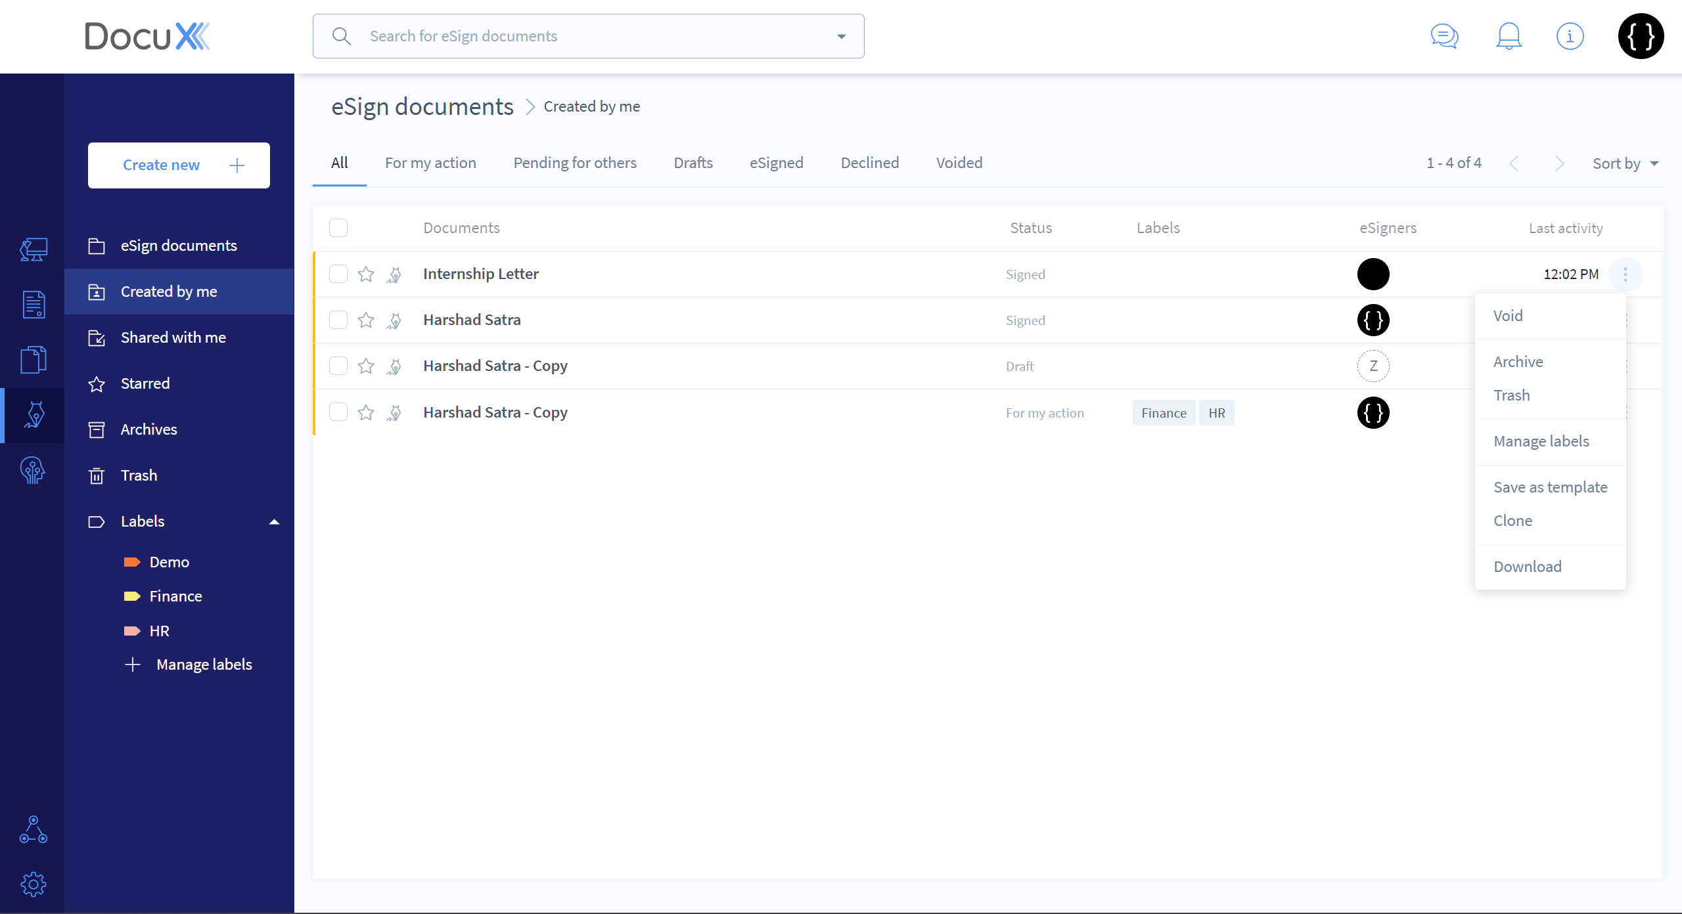1682x914 pixels.
Task: Click the Create new button
Action: point(179,165)
